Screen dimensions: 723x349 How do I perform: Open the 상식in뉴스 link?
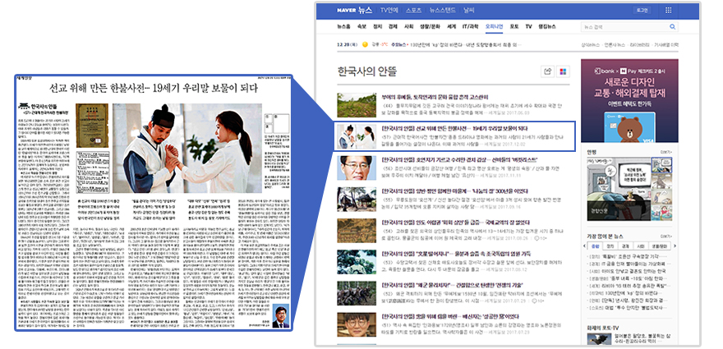tap(590, 44)
